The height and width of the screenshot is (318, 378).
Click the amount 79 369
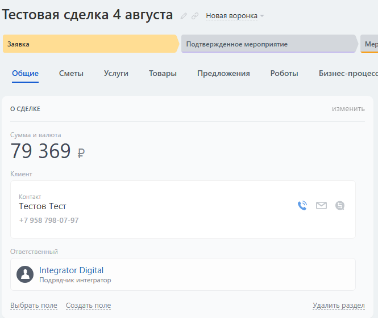point(40,151)
